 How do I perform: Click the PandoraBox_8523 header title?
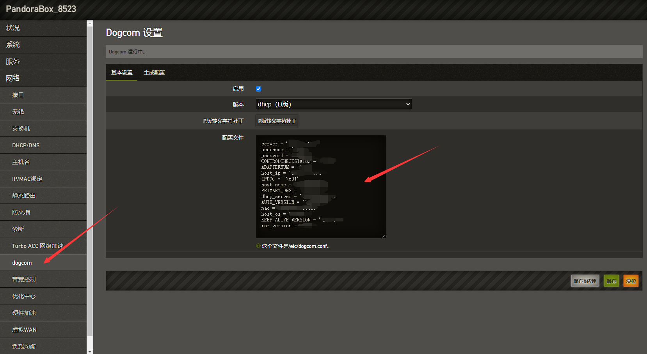click(41, 9)
